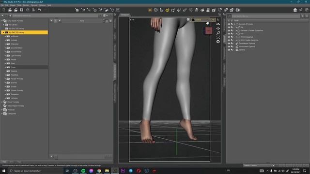Image resolution: width=310 pixels, height=174 pixels.
Task: Open the Window menu
Action: [x=42, y=5]
